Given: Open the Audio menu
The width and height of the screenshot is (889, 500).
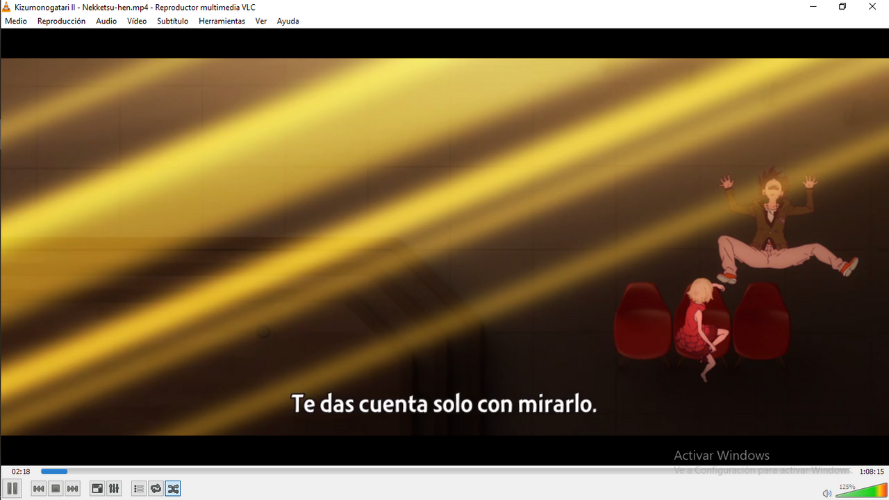Looking at the screenshot, I should [x=106, y=21].
